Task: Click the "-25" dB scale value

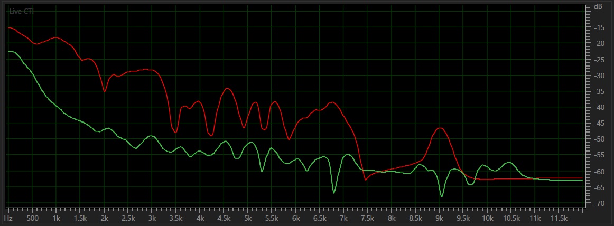Action: 600,60
